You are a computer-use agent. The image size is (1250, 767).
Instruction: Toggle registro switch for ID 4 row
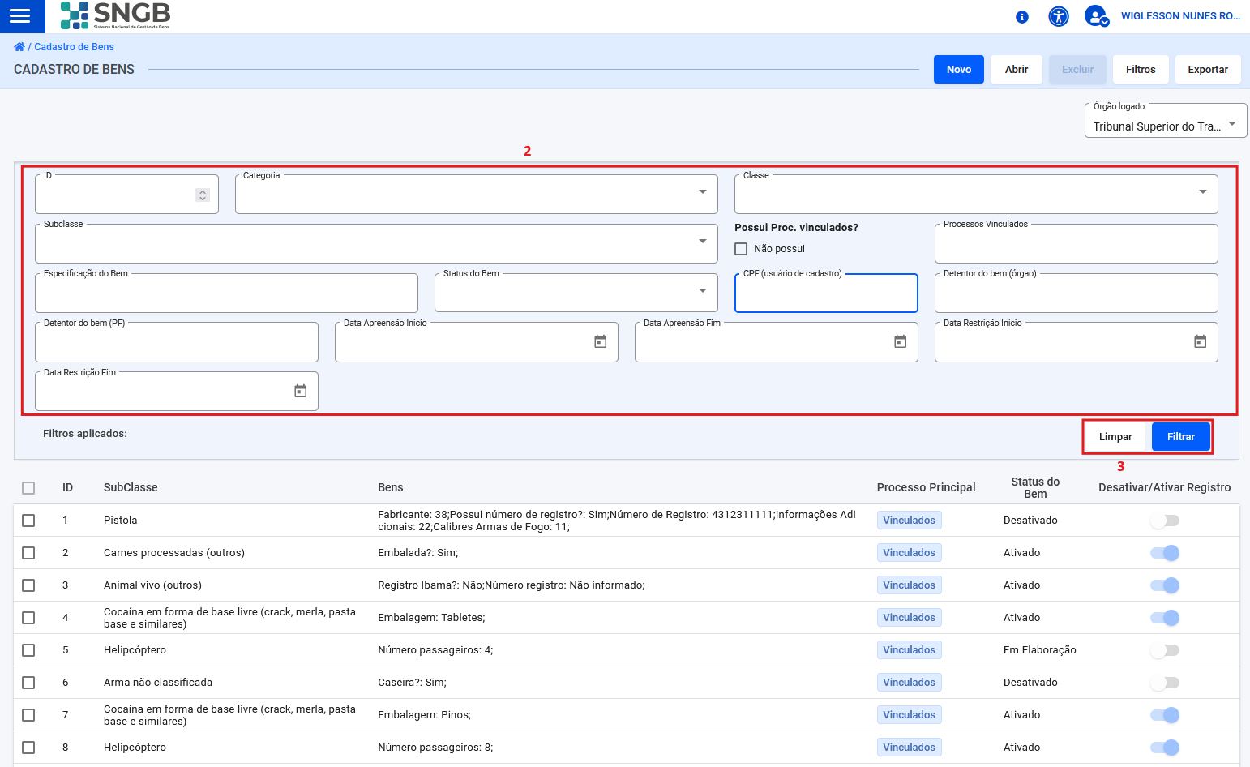(1165, 618)
